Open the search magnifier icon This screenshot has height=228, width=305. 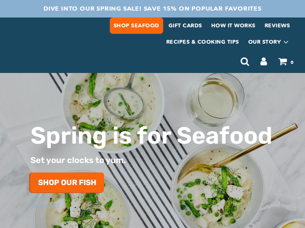coord(245,62)
